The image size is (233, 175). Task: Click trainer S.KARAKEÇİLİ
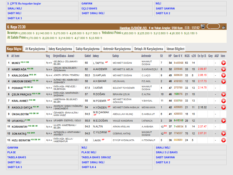pyautogui.click(x=150, y=69)
